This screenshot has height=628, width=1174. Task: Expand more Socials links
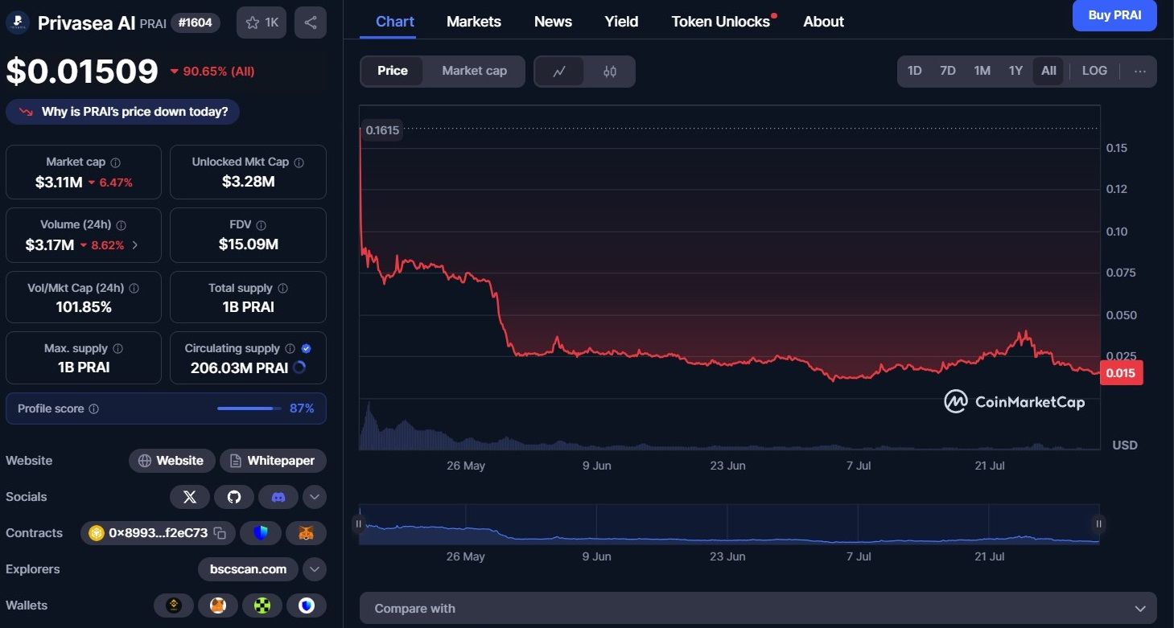[x=315, y=497]
